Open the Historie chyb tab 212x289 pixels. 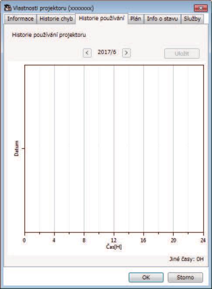pos(56,19)
